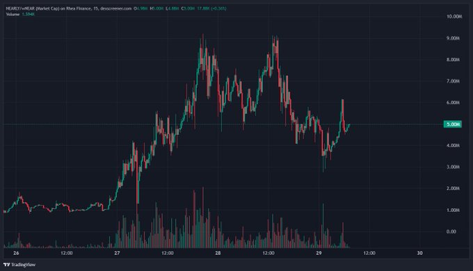This screenshot has width=473, height=271.
Task: Click date label 27 on time axis
Action: [117, 253]
